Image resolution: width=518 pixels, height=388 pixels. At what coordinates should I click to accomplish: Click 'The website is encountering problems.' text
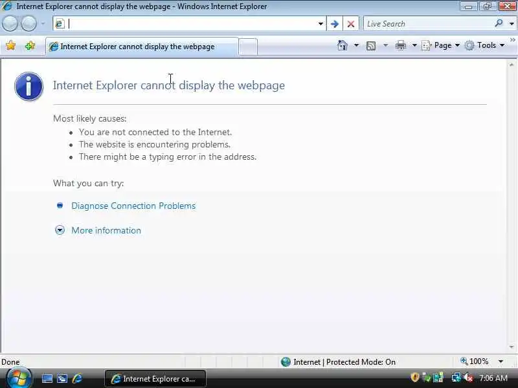point(155,144)
